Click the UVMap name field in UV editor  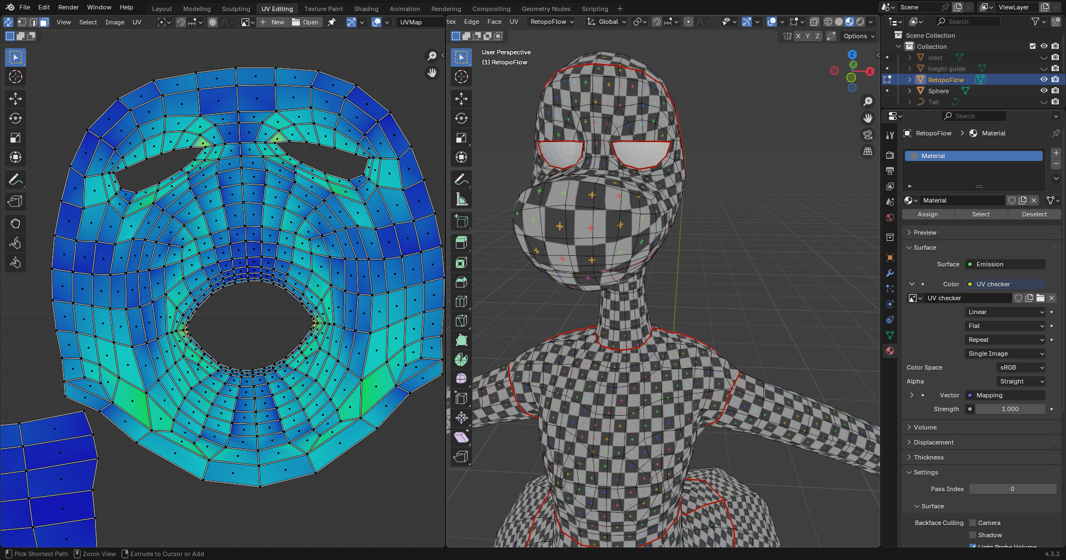(x=420, y=22)
